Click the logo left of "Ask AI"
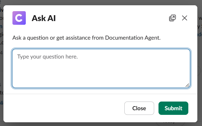Screen dimensions: 202x126 (x=19, y=18)
